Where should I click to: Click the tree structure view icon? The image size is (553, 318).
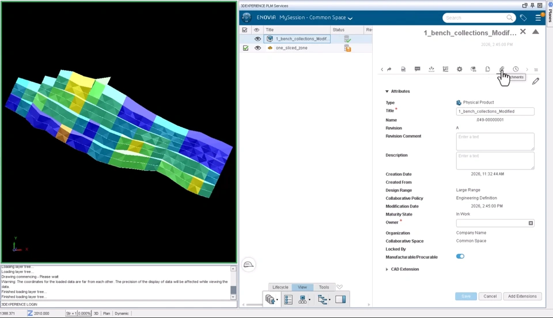[323, 300]
